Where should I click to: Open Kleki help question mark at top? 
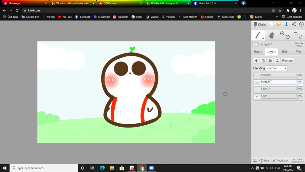tap(301, 24)
